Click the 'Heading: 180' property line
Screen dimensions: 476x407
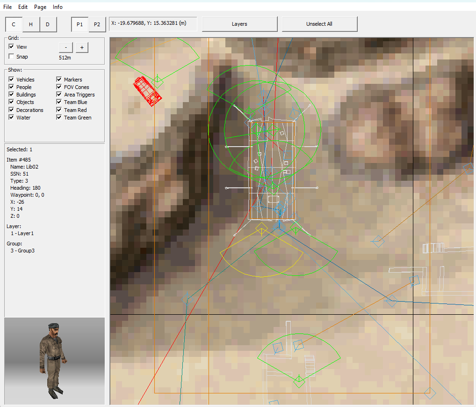pyautogui.click(x=25, y=188)
